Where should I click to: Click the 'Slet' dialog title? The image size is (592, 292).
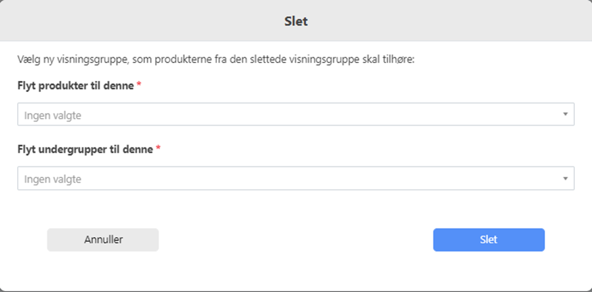click(296, 22)
